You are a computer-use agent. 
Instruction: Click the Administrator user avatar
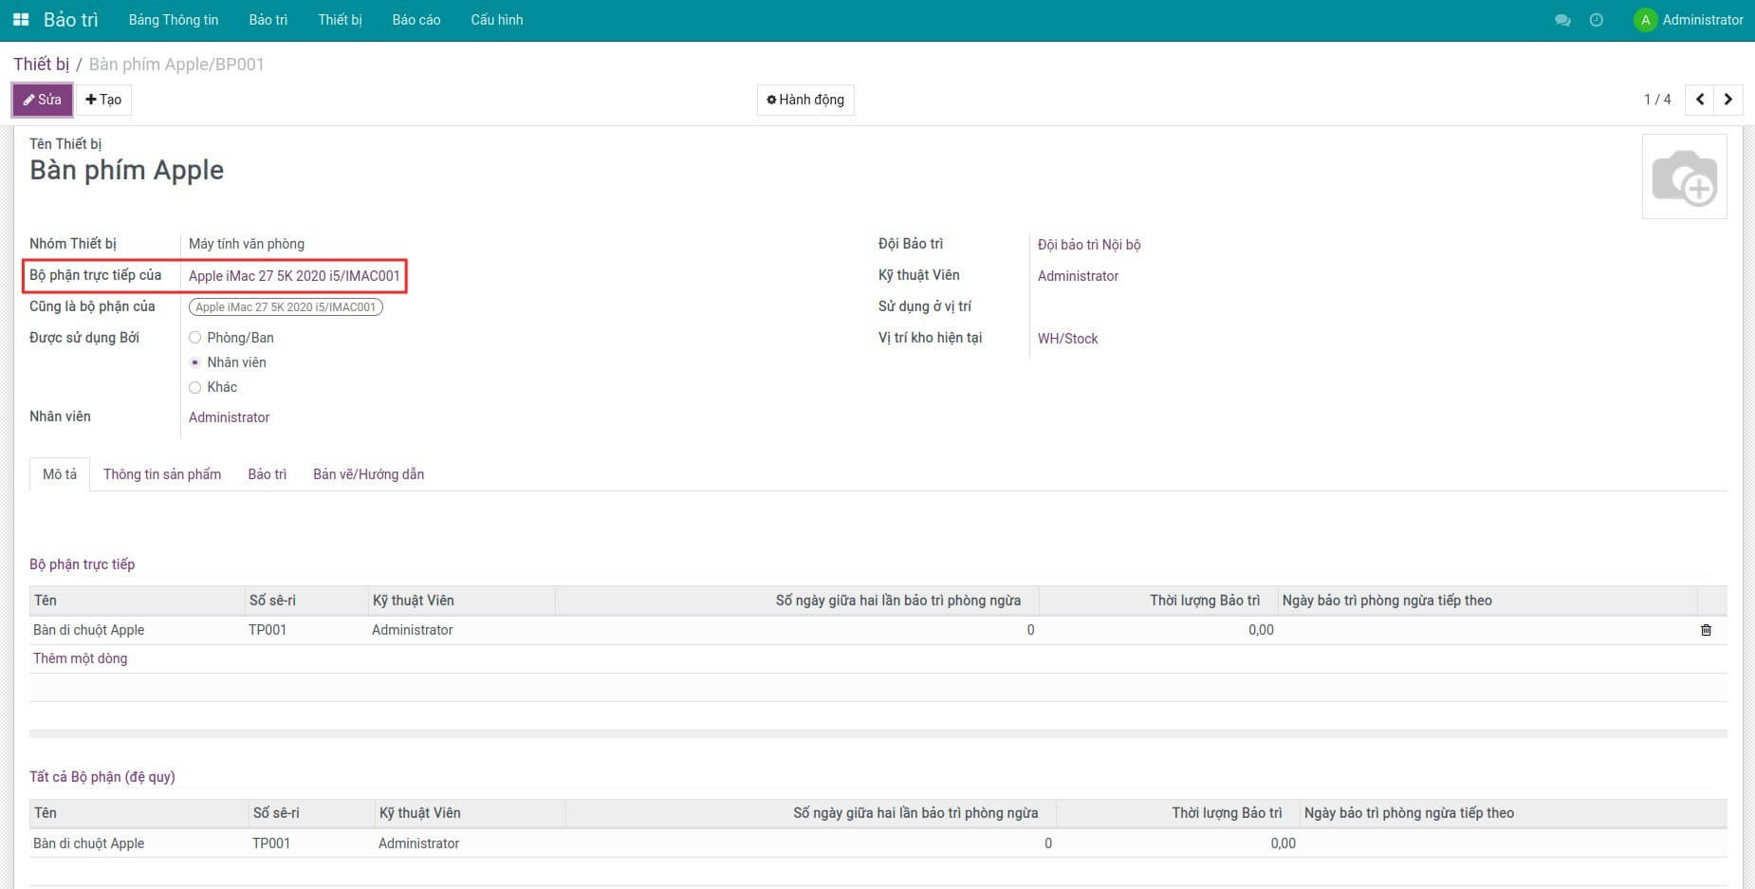1645,20
